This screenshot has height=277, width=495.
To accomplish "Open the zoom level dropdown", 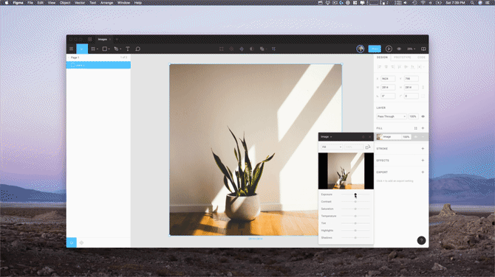I will click(411, 49).
